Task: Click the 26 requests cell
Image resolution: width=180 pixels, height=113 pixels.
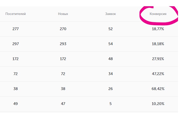Action: (110, 89)
